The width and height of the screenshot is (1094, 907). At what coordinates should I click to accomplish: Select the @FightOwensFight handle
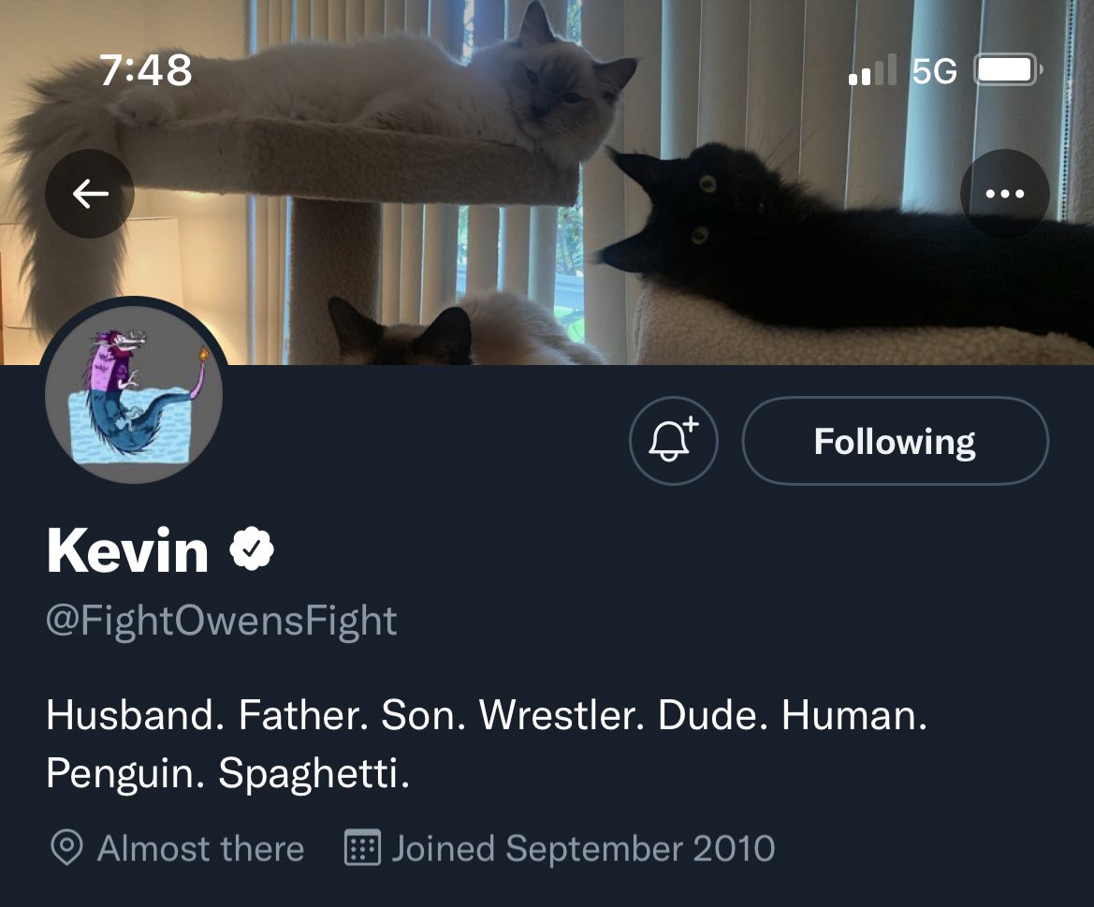click(x=222, y=621)
